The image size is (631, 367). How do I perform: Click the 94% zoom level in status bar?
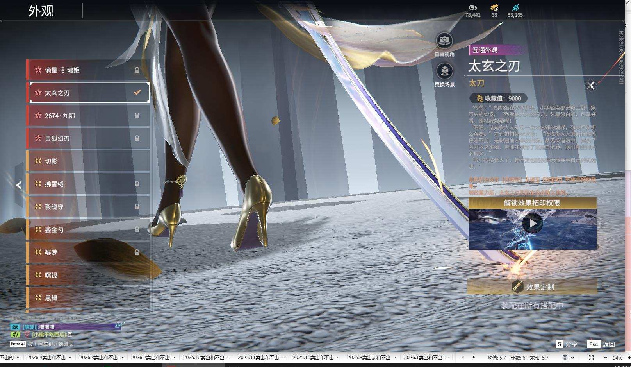point(617,358)
